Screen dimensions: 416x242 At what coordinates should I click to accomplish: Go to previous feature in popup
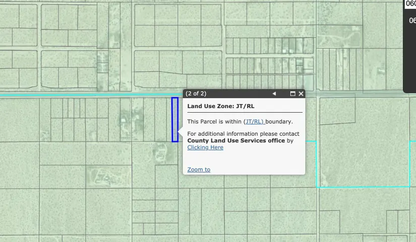[274, 94]
